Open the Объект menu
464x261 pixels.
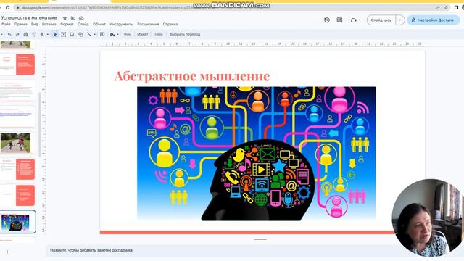coord(99,24)
